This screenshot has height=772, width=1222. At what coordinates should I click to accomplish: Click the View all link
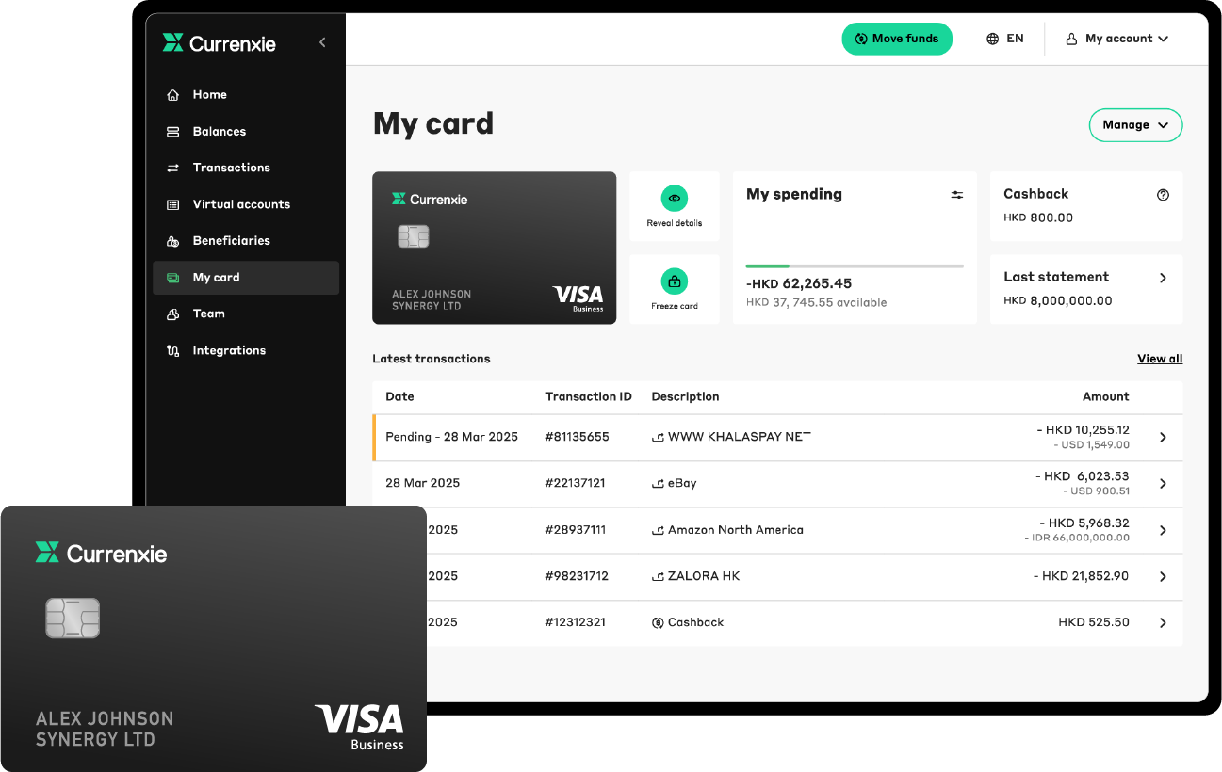[x=1159, y=359]
